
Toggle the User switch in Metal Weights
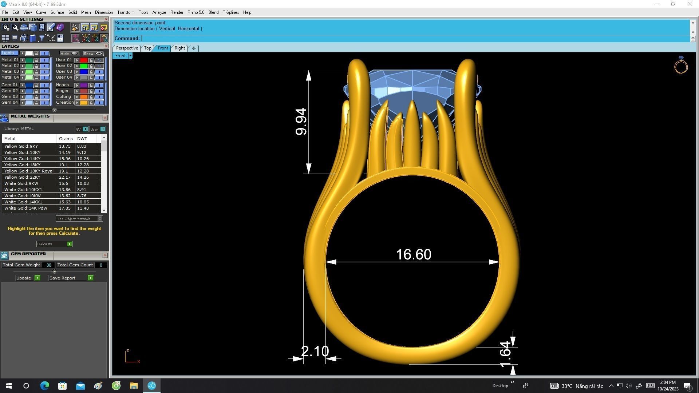tap(98, 129)
